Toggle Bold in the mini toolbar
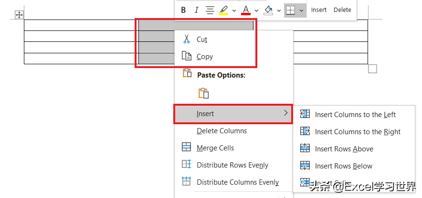The image size is (422, 198). tap(183, 10)
